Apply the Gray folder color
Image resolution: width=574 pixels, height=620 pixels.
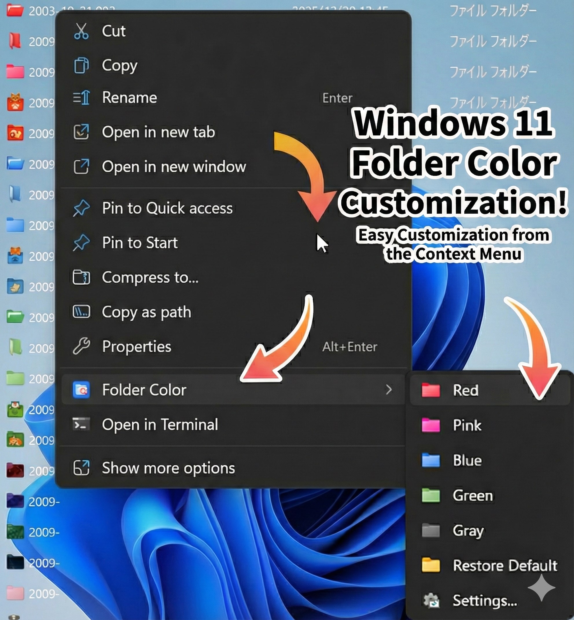click(490, 531)
